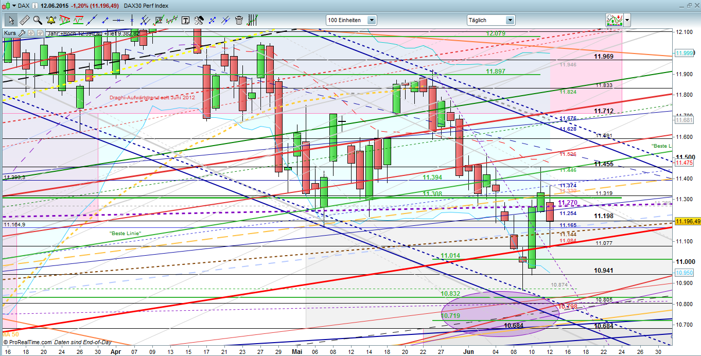Expand the indicator button dropdown arrow
701x356 pixels.
click(627, 20)
